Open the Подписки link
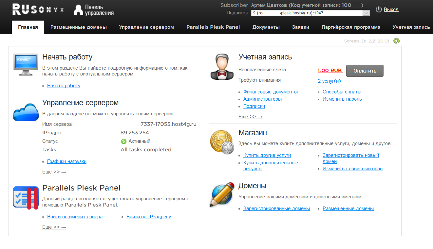 point(254,106)
